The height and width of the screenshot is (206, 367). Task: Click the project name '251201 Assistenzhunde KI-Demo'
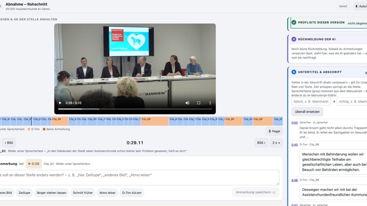click(x=28, y=9)
